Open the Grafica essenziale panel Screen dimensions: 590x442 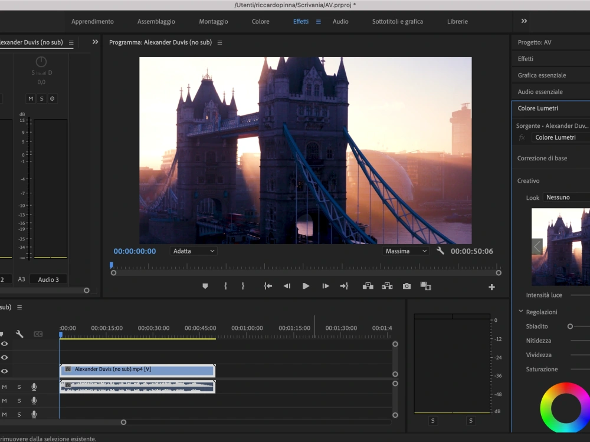tap(542, 75)
